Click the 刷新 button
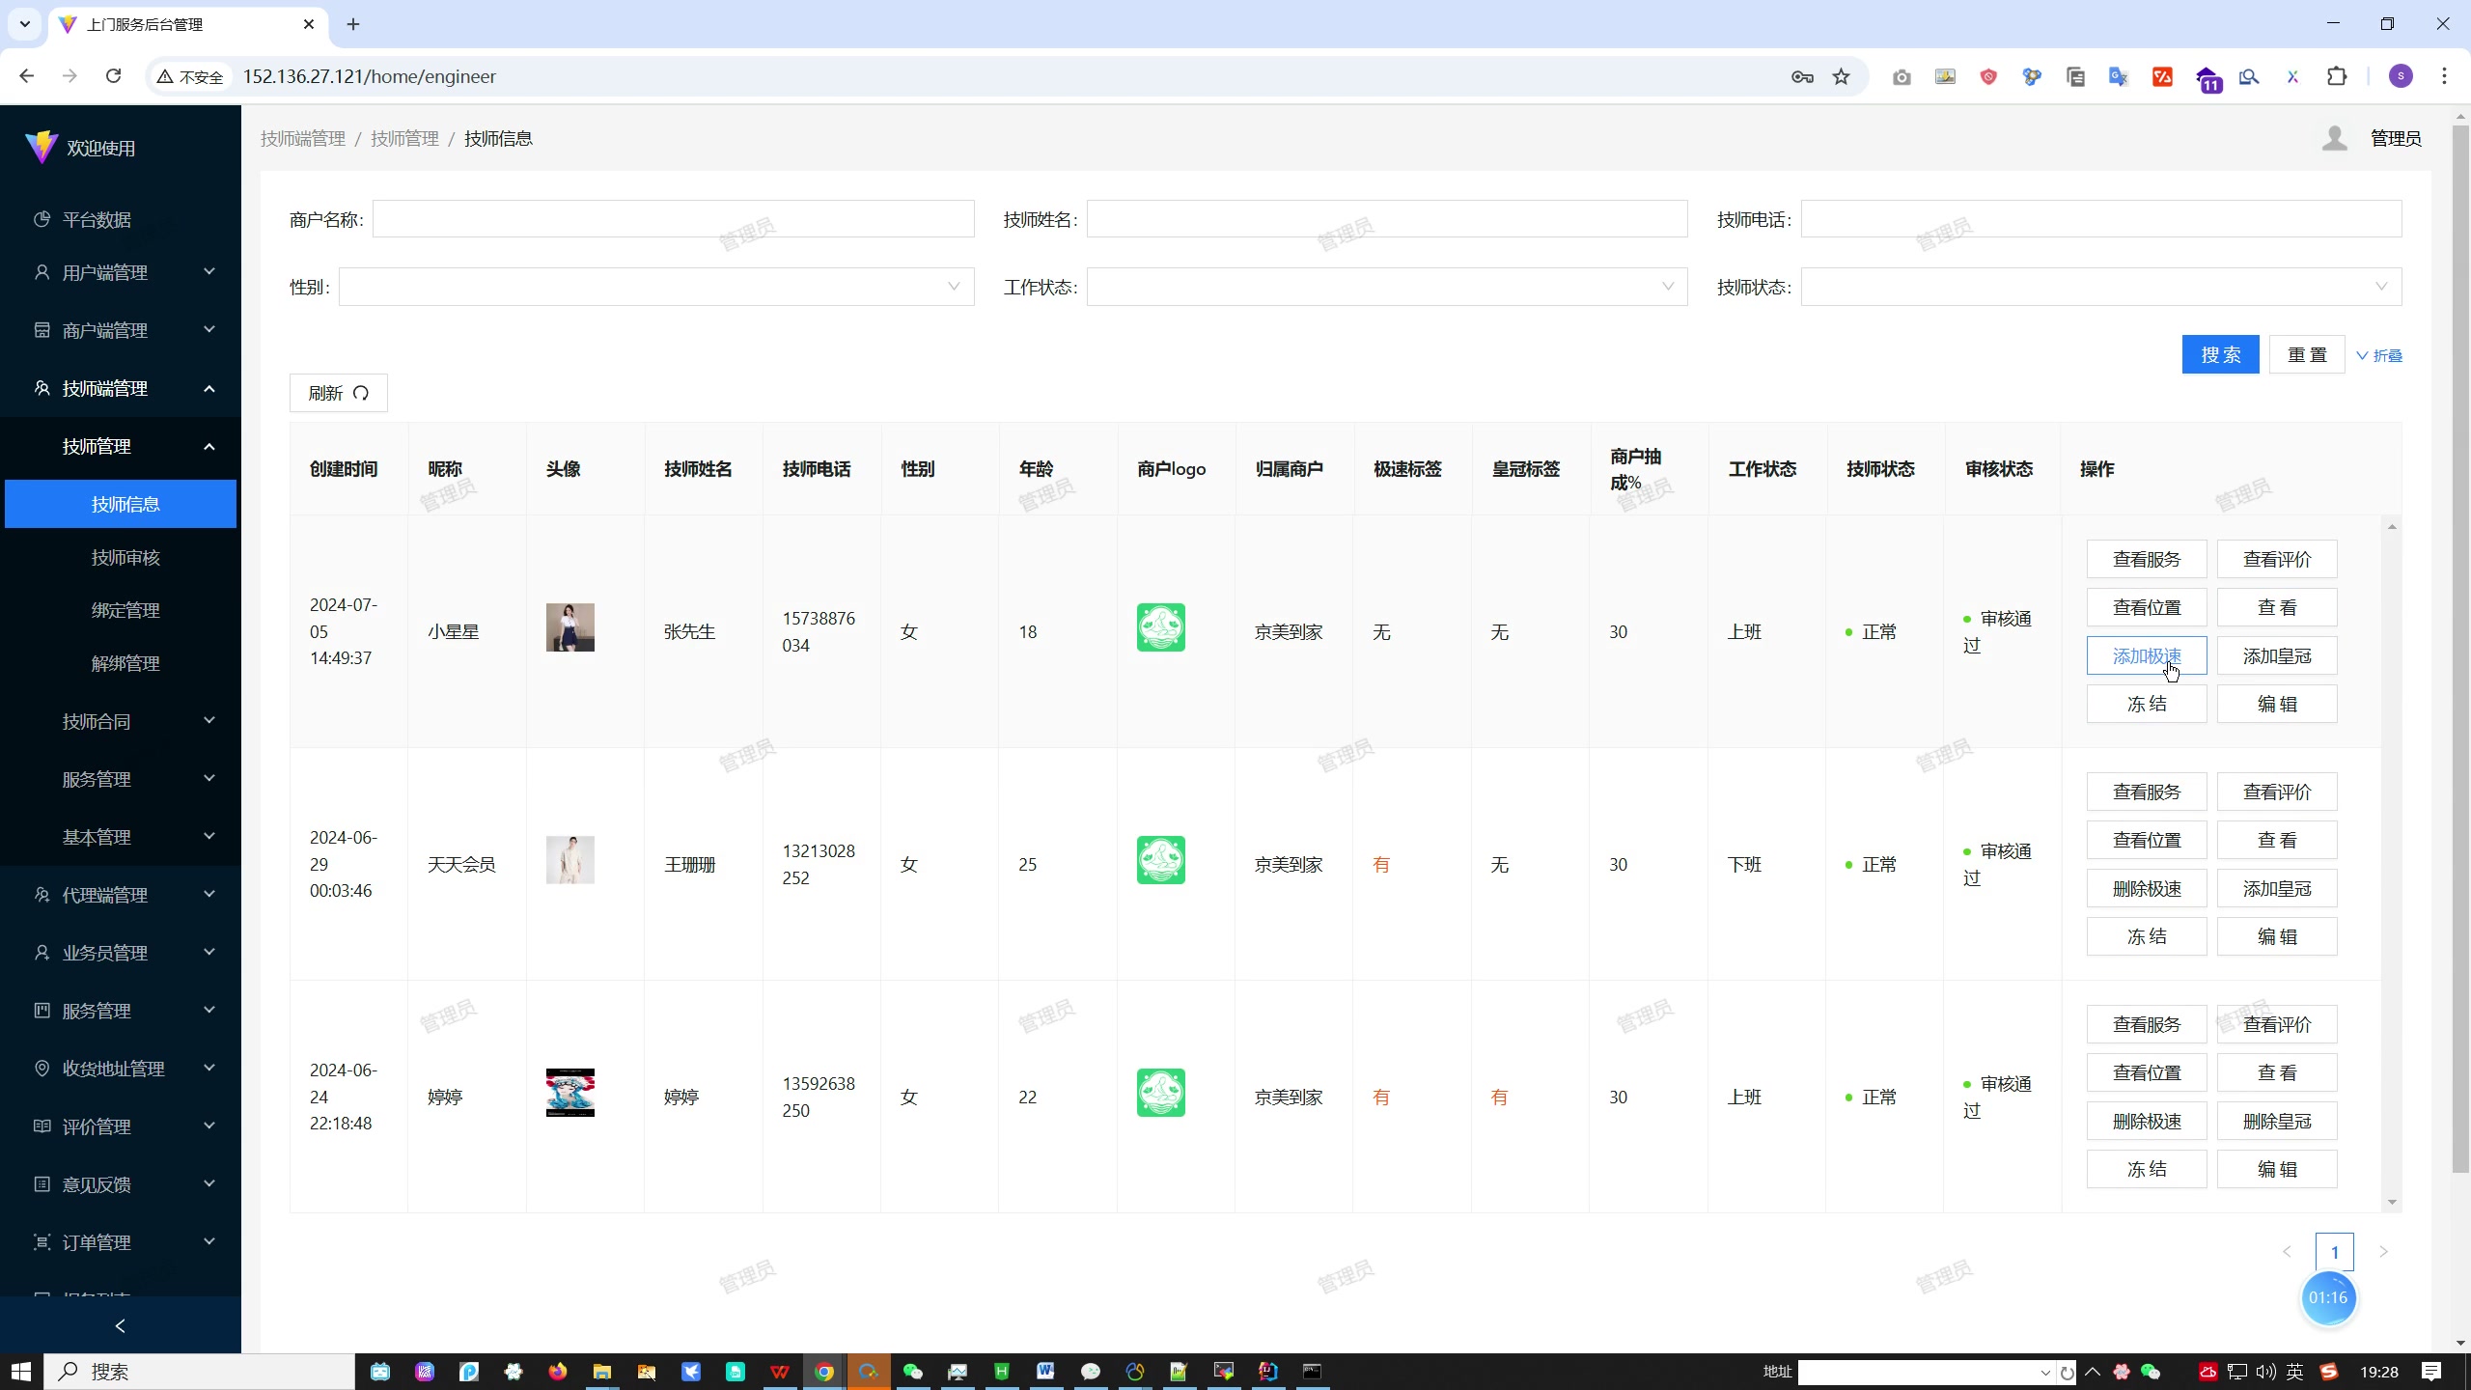This screenshot has width=2471, height=1390. point(338,393)
